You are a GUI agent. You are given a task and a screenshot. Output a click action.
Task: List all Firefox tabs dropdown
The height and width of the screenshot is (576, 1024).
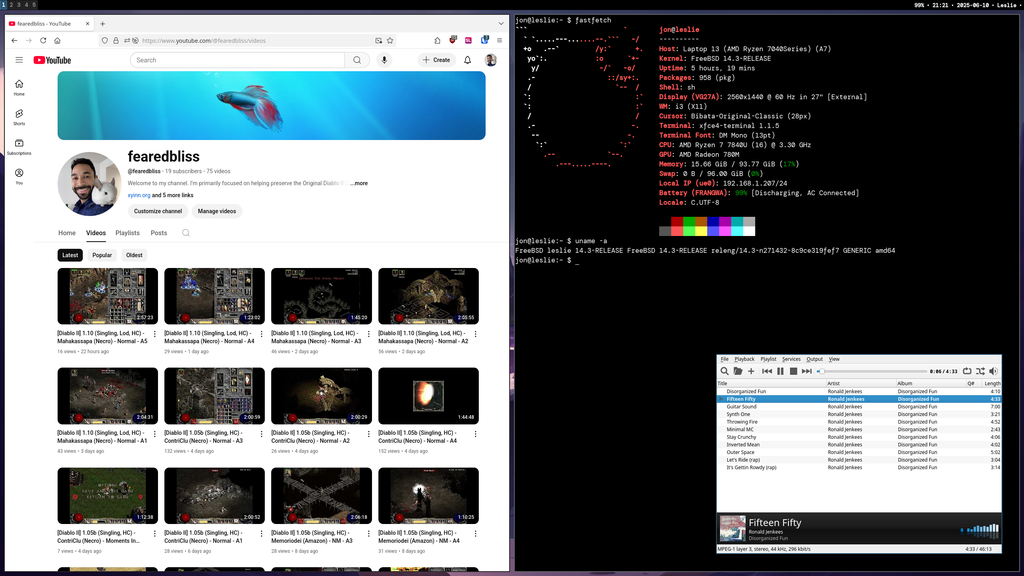tap(501, 24)
